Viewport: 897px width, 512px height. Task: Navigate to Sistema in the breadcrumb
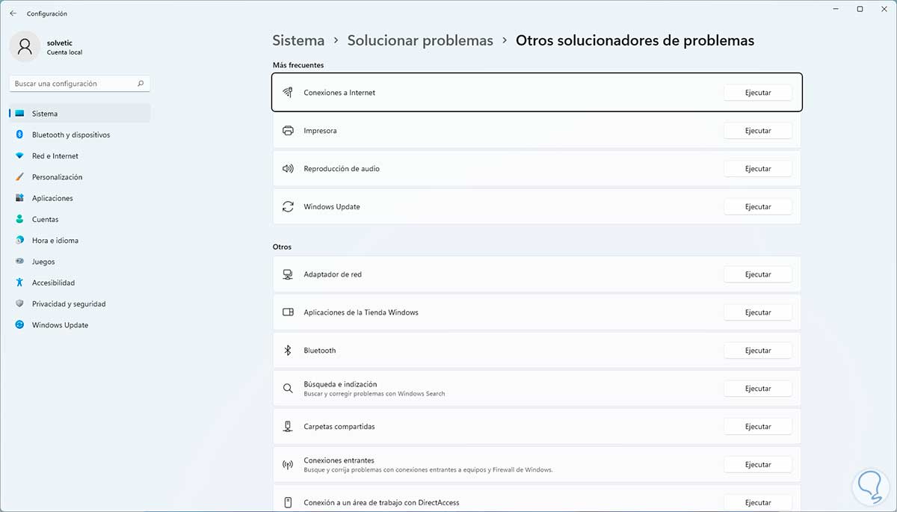tap(298, 40)
